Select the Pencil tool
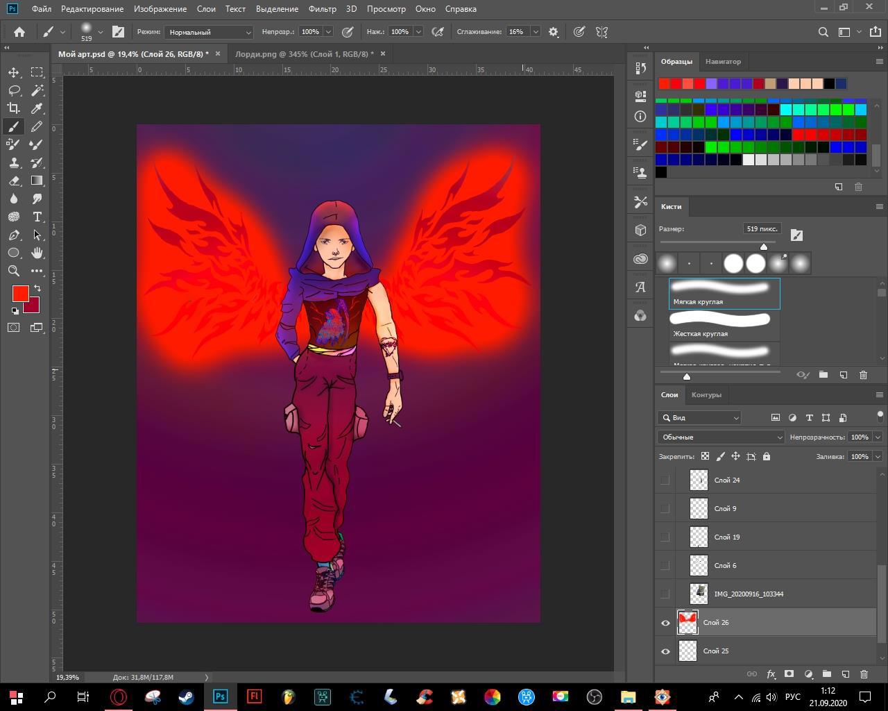 click(x=37, y=126)
